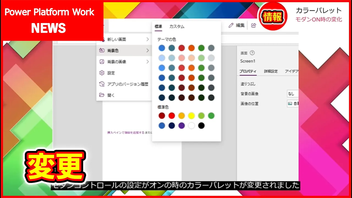Pick the light green swatch under 標準色

pyautogui.click(x=201, y=116)
